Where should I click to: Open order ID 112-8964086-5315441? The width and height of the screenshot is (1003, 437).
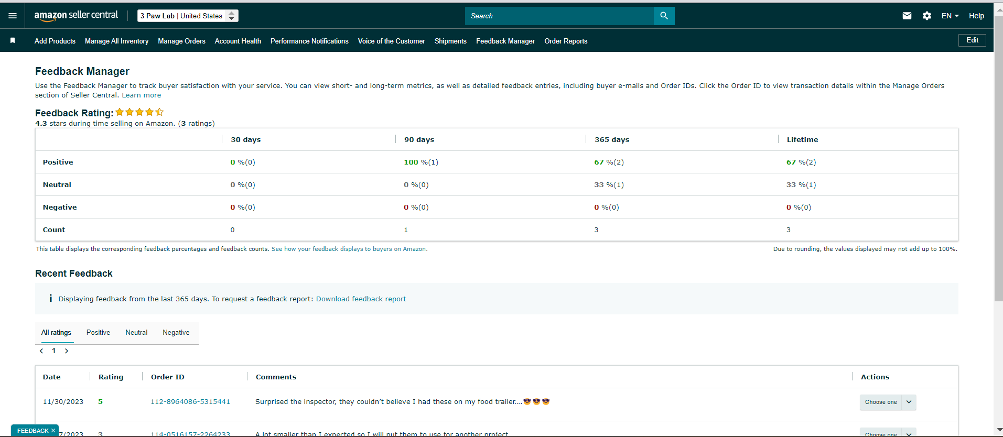(x=190, y=402)
